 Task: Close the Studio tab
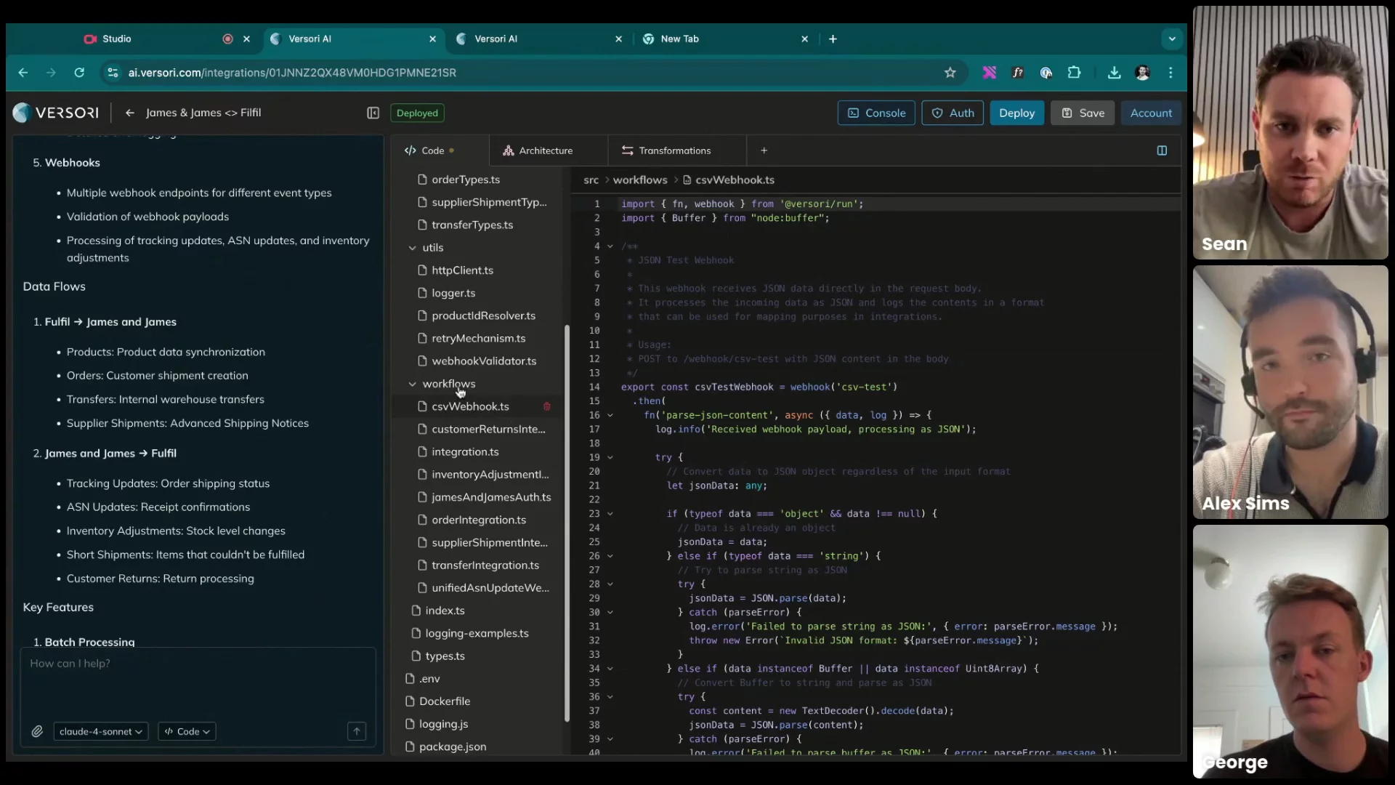[x=246, y=39]
